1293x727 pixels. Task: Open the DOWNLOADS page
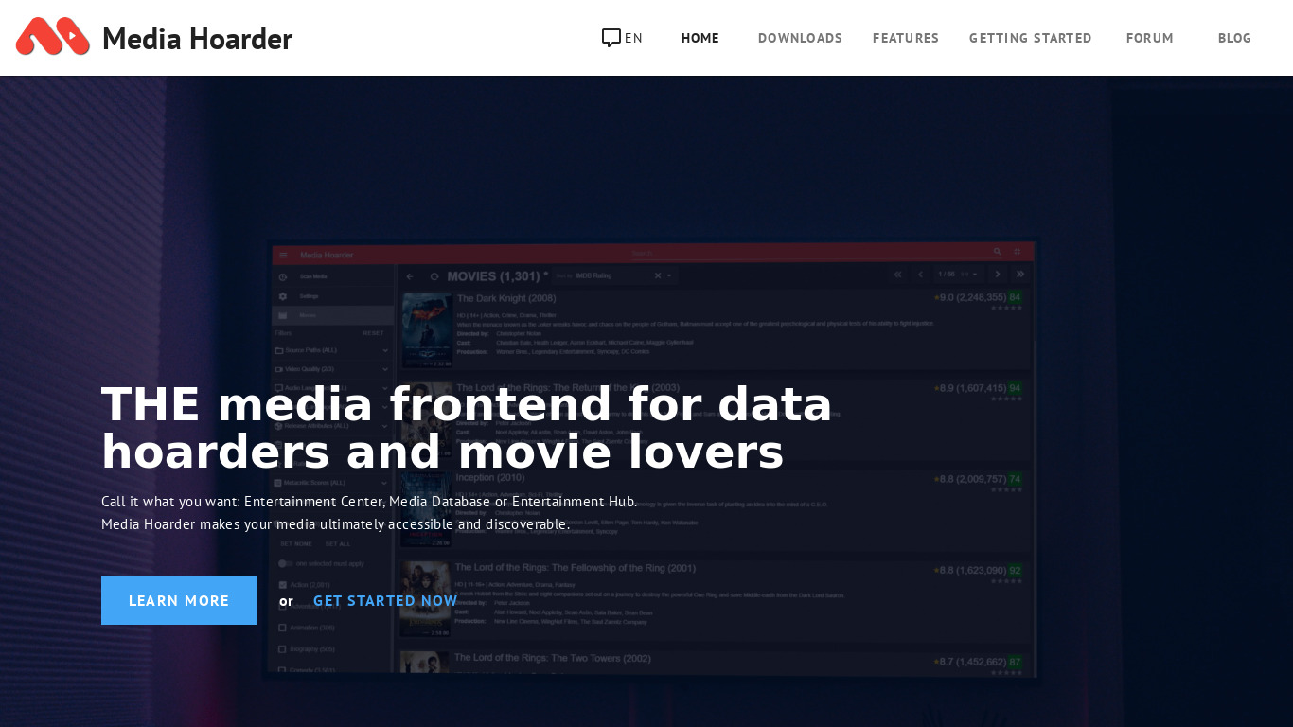[x=800, y=38]
